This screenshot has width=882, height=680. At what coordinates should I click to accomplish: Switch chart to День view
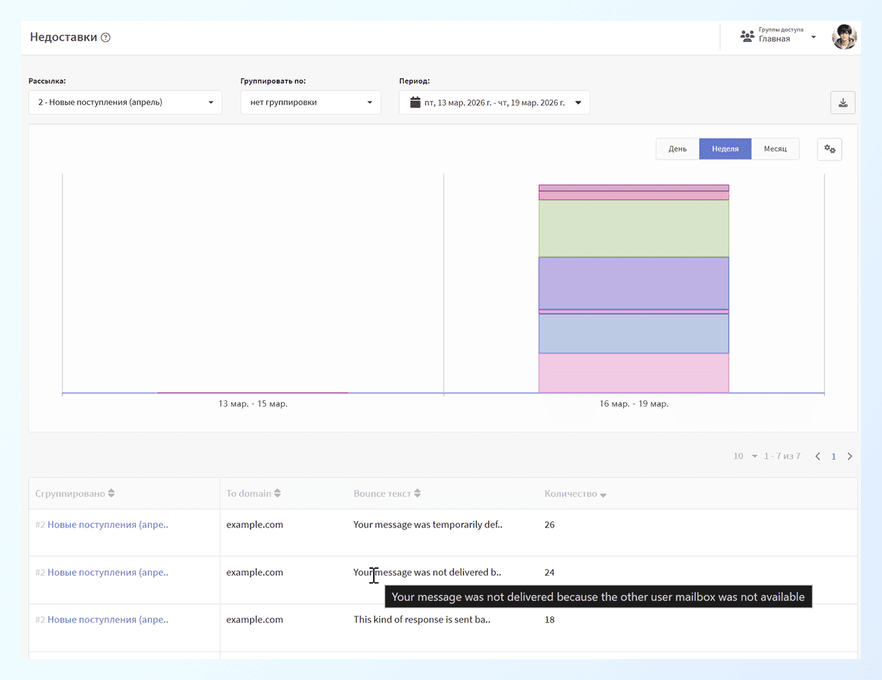(677, 149)
